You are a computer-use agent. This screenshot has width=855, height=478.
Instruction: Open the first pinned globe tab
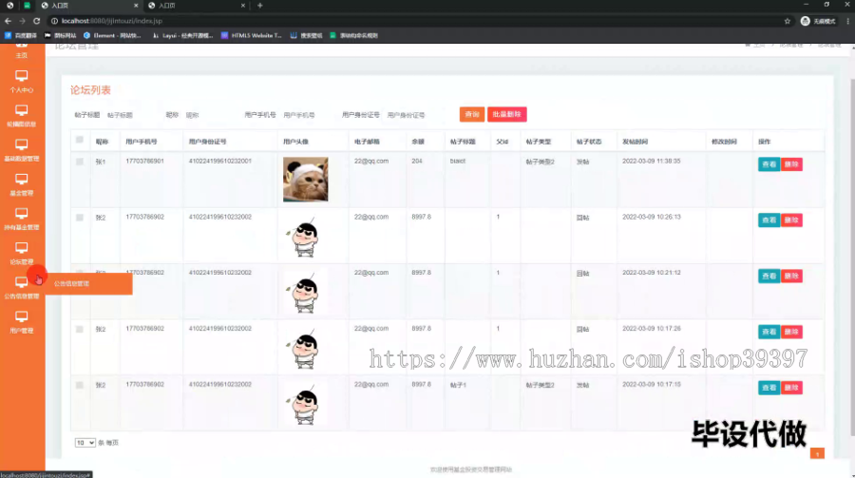click(x=9, y=6)
